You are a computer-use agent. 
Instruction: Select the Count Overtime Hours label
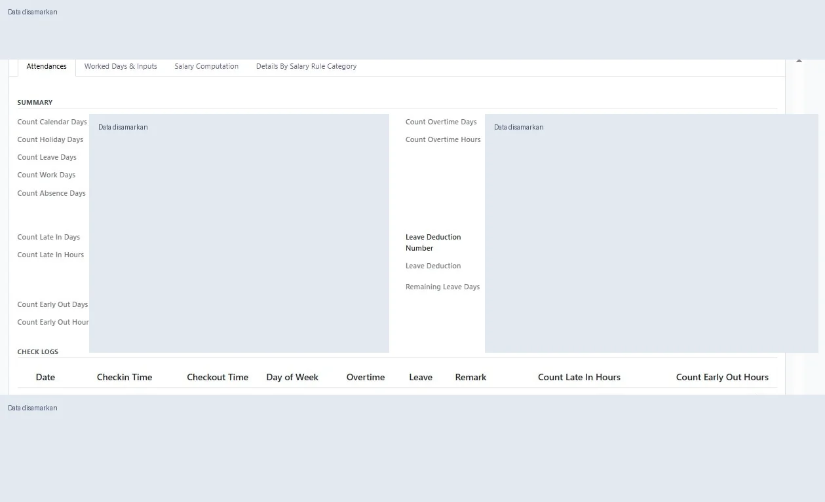(x=443, y=140)
